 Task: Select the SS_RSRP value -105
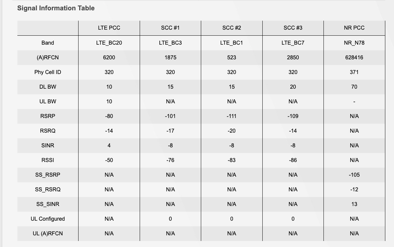click(354, 175)
